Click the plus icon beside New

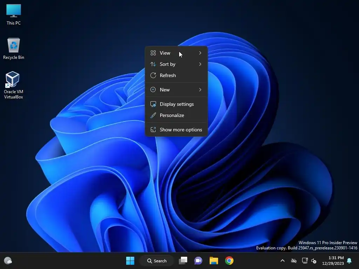click(x=153, y=90)
